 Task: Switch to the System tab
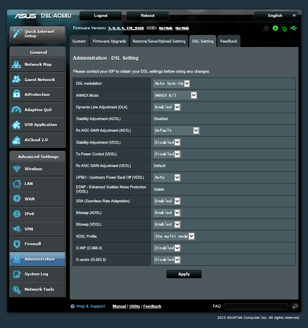click(x=79, y=41)
